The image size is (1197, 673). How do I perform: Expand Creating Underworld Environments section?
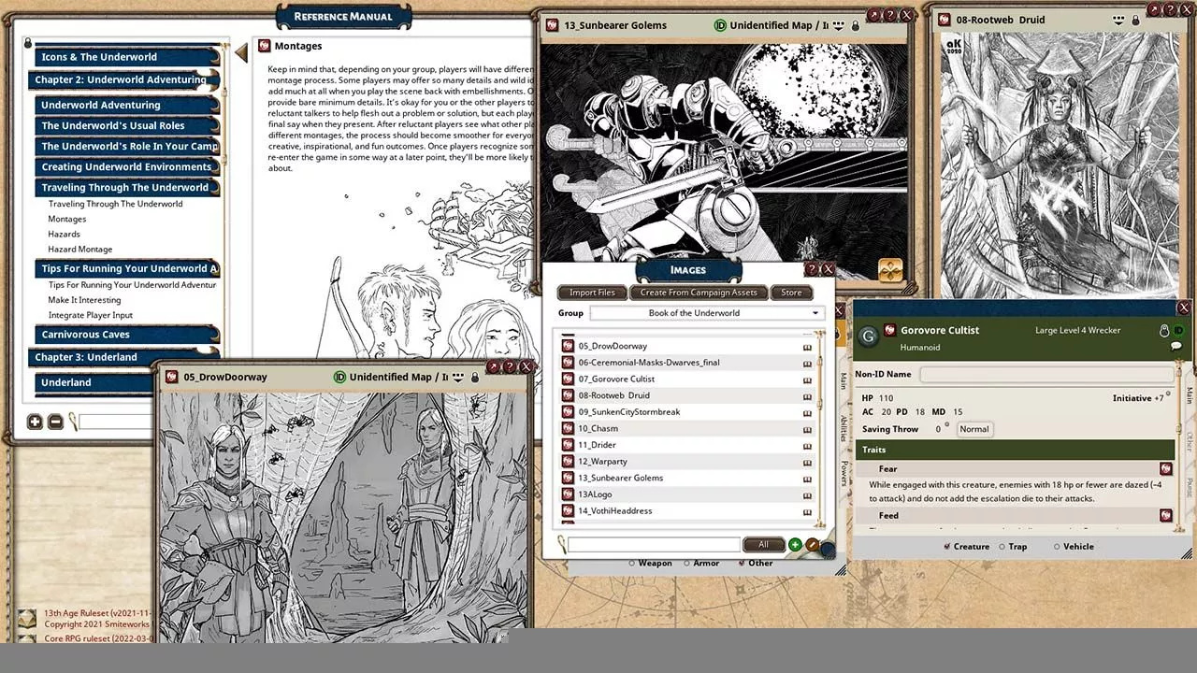(x=127, y=167)
